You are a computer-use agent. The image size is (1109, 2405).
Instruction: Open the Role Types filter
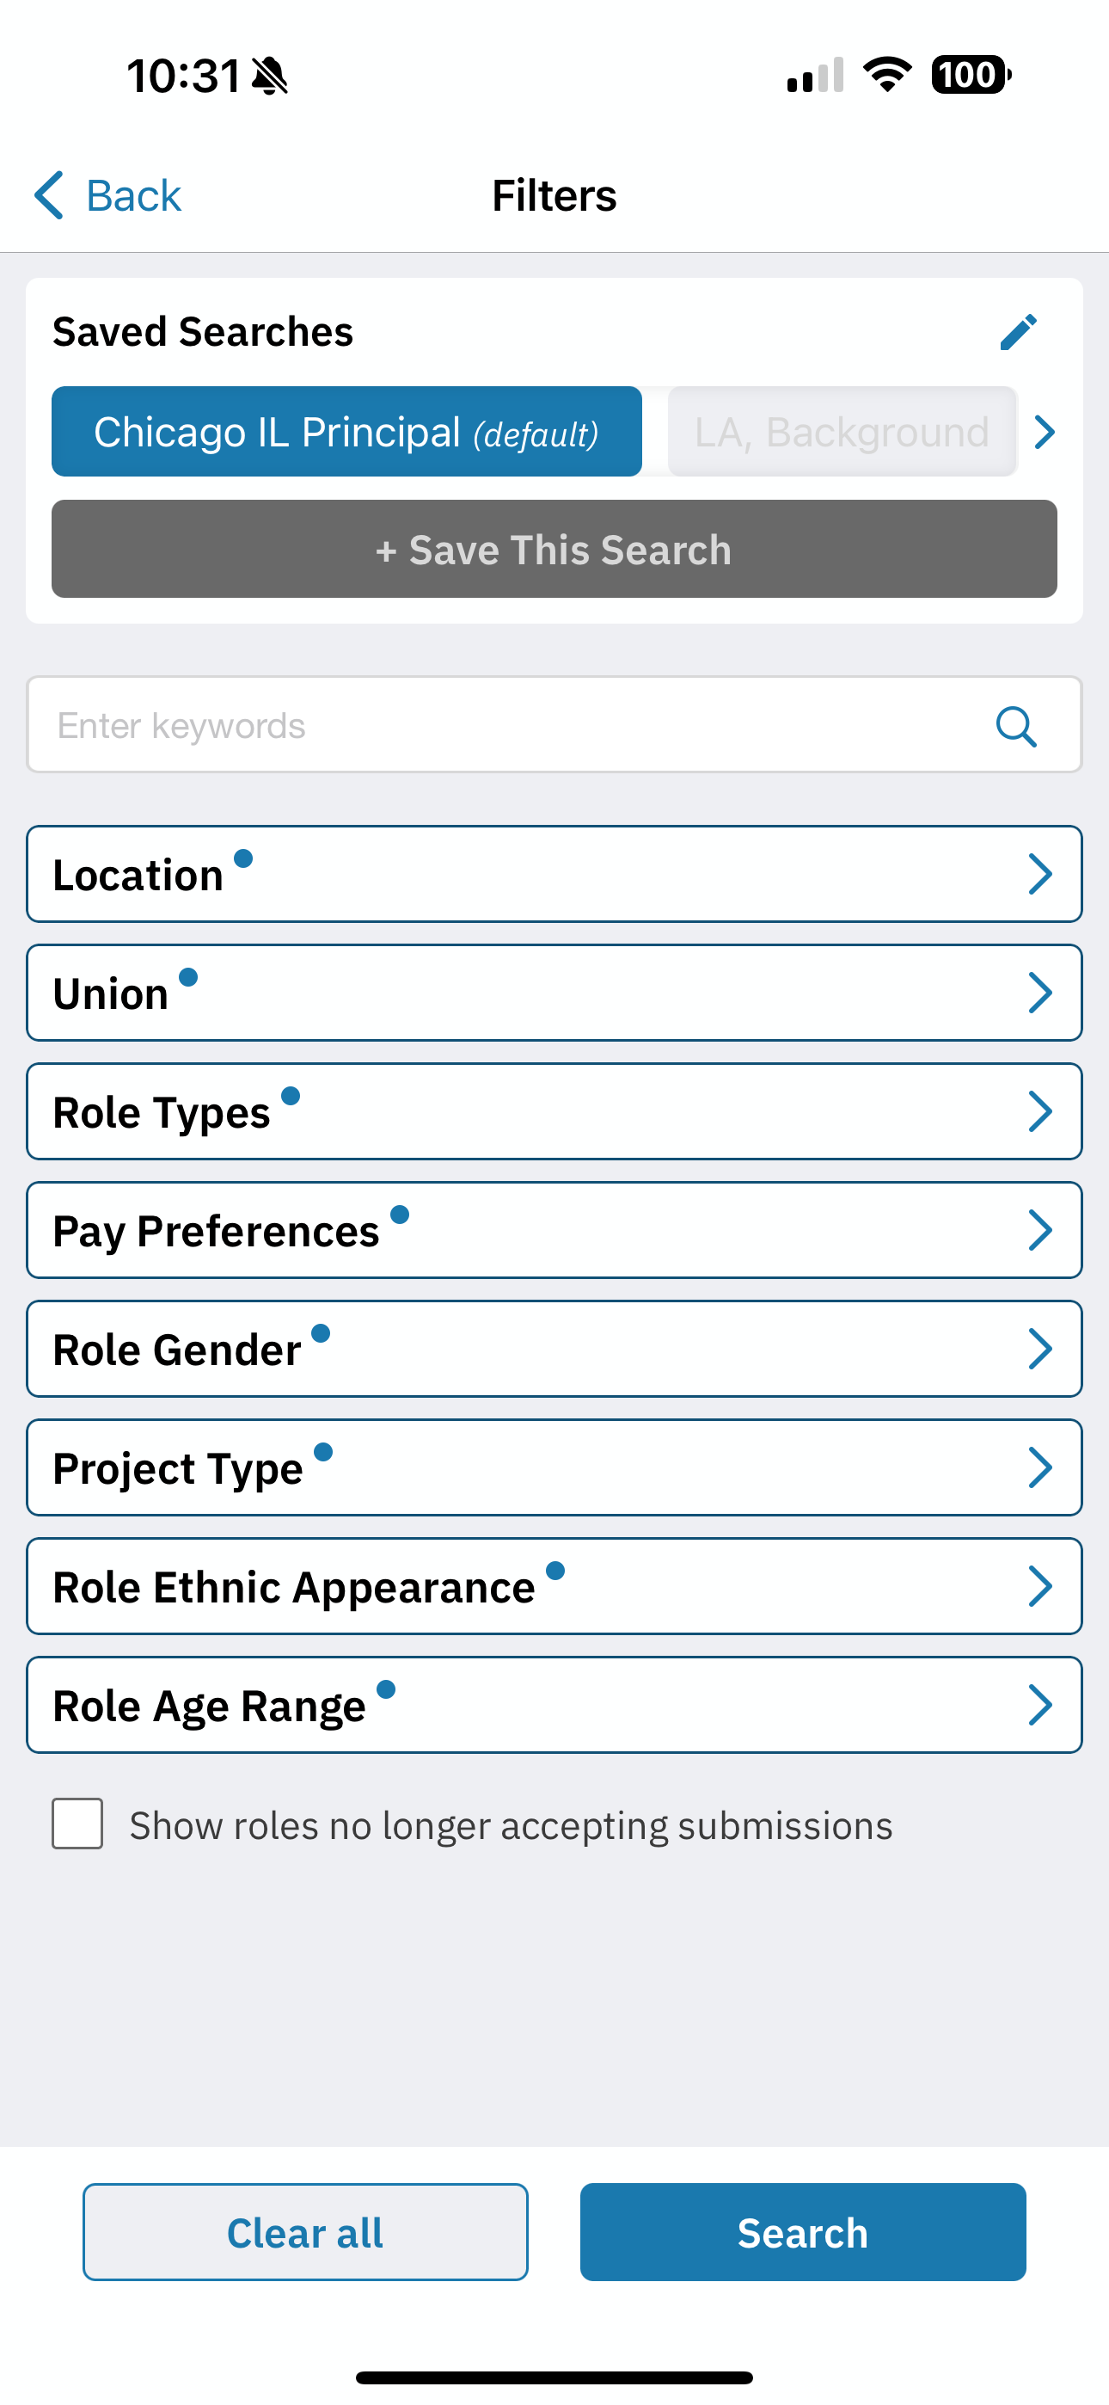coord(554,1111)
